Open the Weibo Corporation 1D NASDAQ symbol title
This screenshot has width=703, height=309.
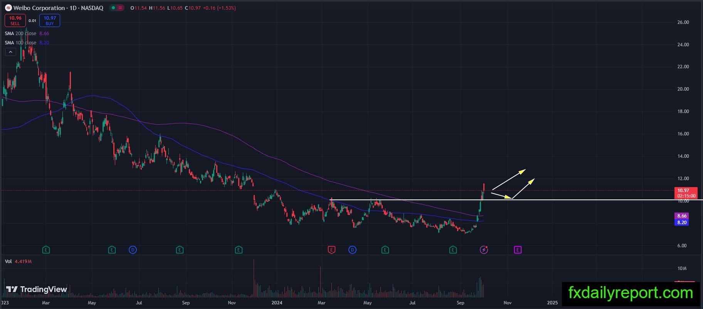[59, 8]
